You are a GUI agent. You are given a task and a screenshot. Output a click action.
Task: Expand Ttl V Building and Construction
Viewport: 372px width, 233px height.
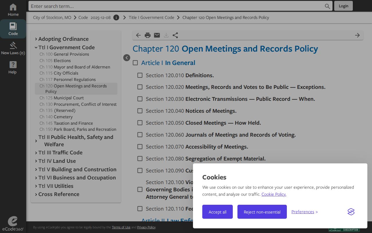(x=36, y=170)
